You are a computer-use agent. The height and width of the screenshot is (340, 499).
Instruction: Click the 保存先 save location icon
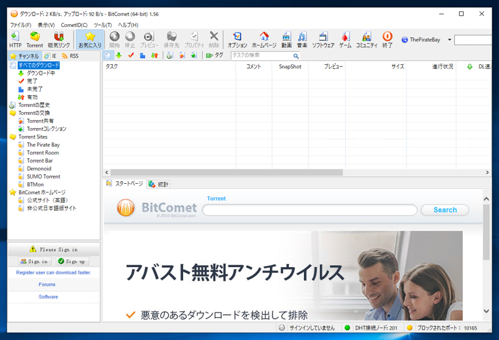click(x=171, y=40)
